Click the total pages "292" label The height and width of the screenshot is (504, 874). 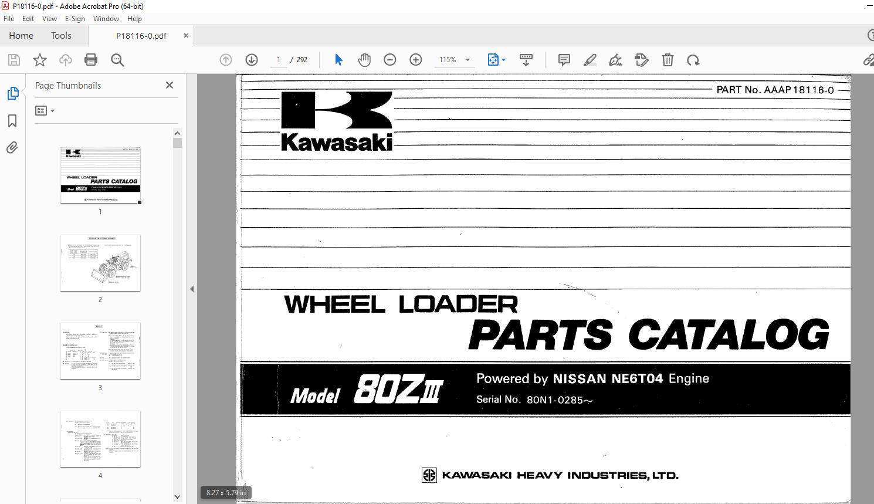click(x=302, y=60)
